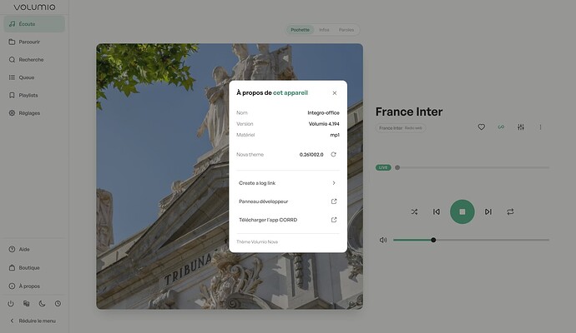Click the Réglages gear icon
Screen dimensions: 576x333
point(13,113)
